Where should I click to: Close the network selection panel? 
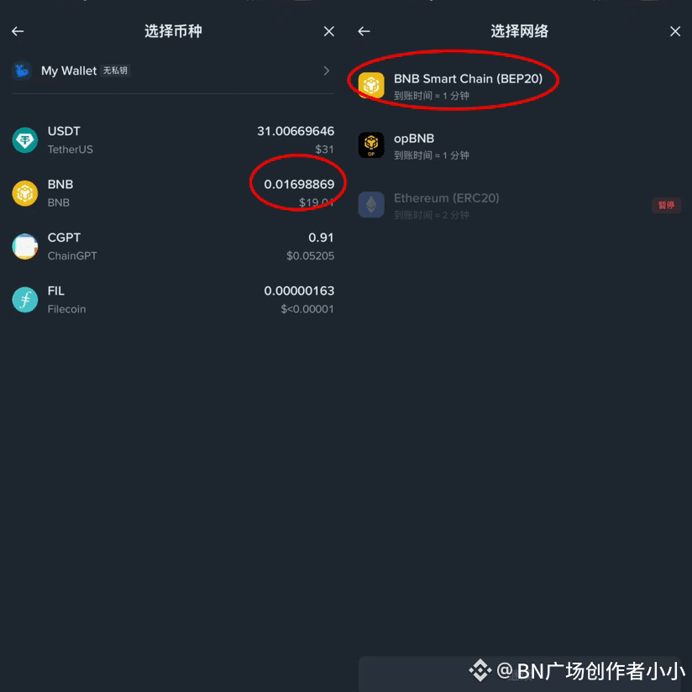(675, 31)
